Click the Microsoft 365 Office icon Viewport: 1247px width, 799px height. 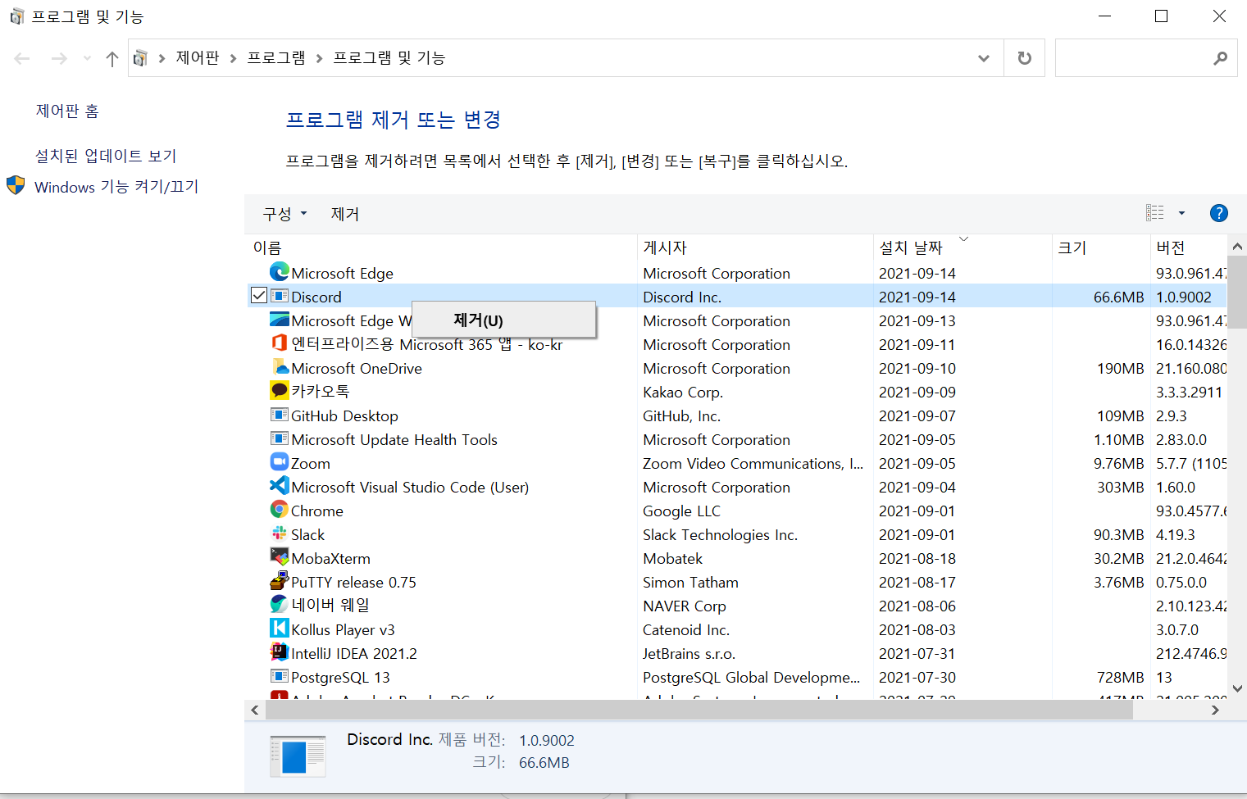click(280, 343)
